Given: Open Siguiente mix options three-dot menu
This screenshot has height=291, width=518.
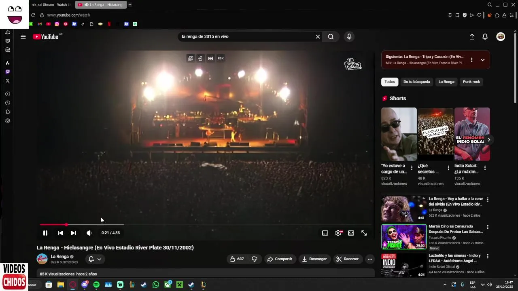Looking at the screenshot, I should click(471, 60).
